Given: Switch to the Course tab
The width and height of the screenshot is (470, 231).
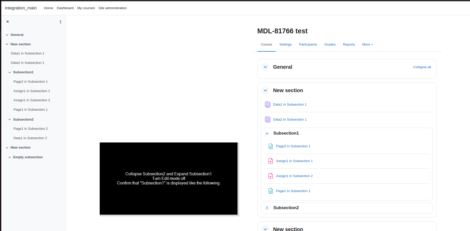Looking at the screenshot, I should coord(266,45).
